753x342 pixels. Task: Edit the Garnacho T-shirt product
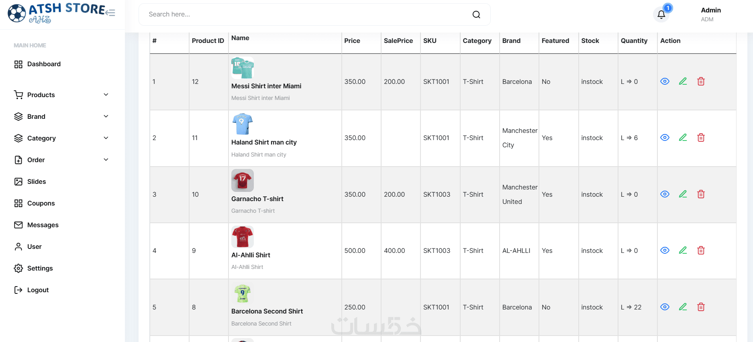click(x=683, y=194)
